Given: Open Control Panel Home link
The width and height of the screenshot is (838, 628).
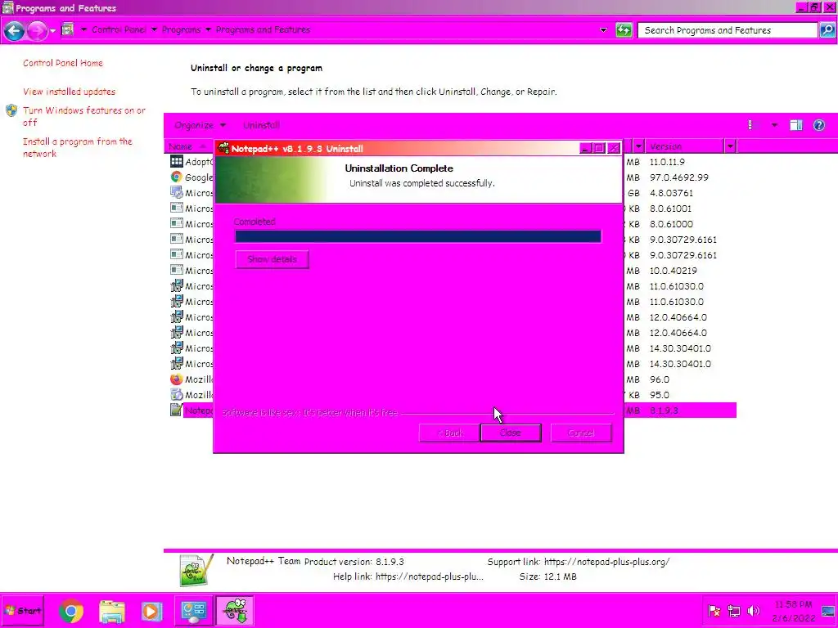Looking at the screenshot, I should (62, 62).
